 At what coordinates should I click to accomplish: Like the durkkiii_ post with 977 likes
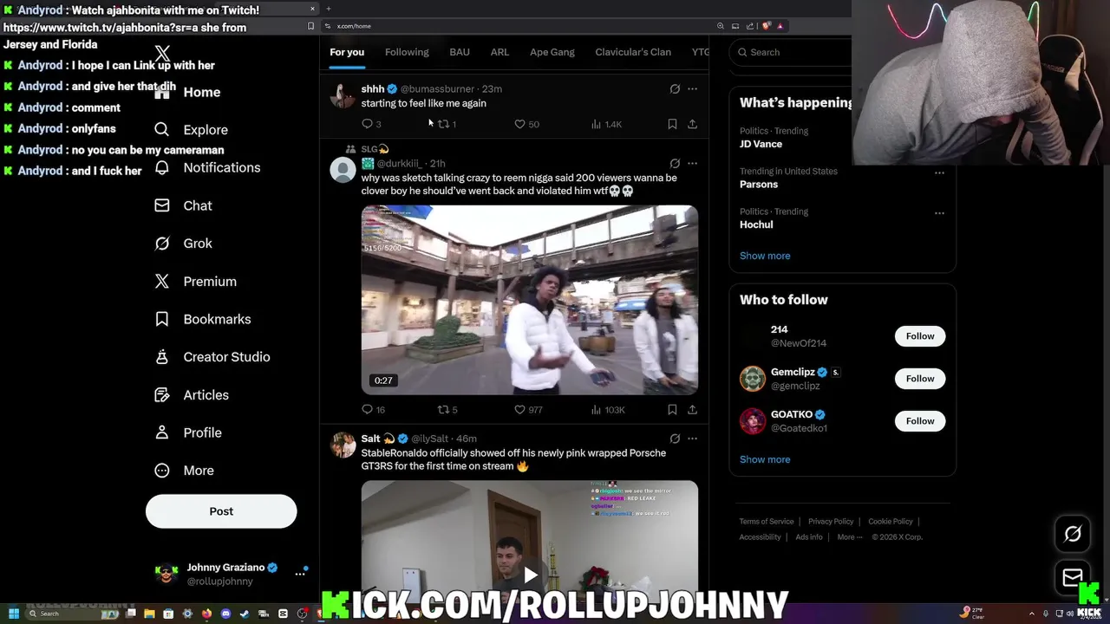[x=519, y=409]
